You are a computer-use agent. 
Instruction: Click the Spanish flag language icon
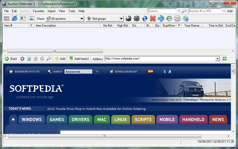(x=150, y=71)
